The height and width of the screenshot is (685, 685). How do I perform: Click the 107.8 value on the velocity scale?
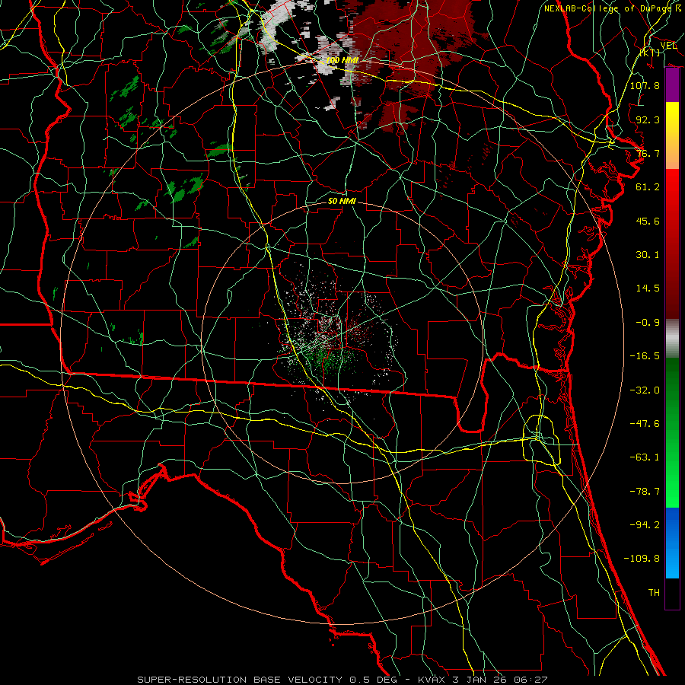point(645,85)
